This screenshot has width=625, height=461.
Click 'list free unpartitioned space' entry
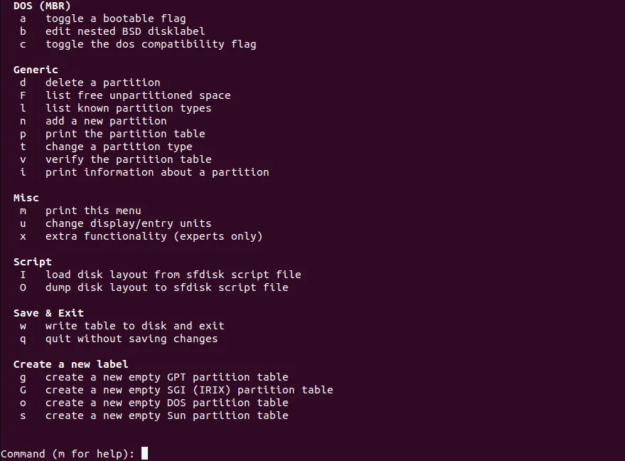[138, 95]
